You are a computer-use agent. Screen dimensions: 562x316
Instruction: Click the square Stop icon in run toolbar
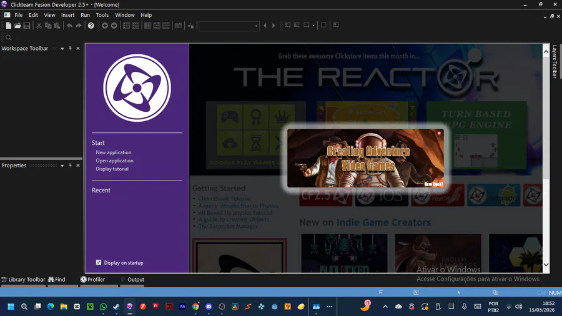point(323,25)
